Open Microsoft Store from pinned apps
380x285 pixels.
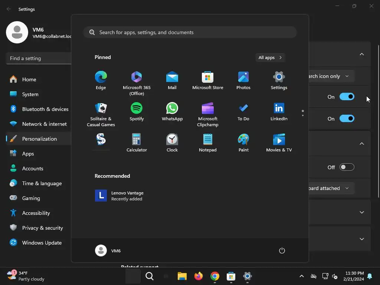208,81
